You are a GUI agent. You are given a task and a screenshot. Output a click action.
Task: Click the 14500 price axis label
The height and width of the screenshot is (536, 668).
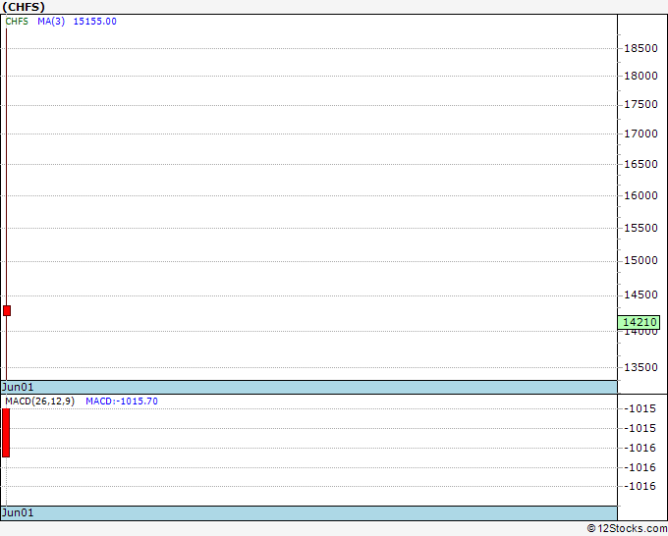click(640, 295)
